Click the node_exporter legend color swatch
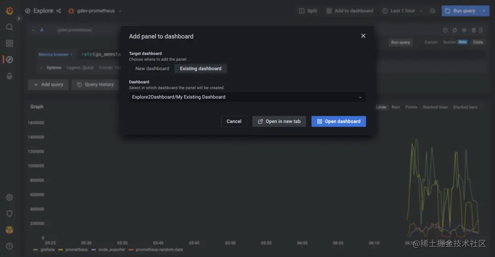Image resolution: width=495 pixels, height=257 pixels. click(x=93, y=250)
